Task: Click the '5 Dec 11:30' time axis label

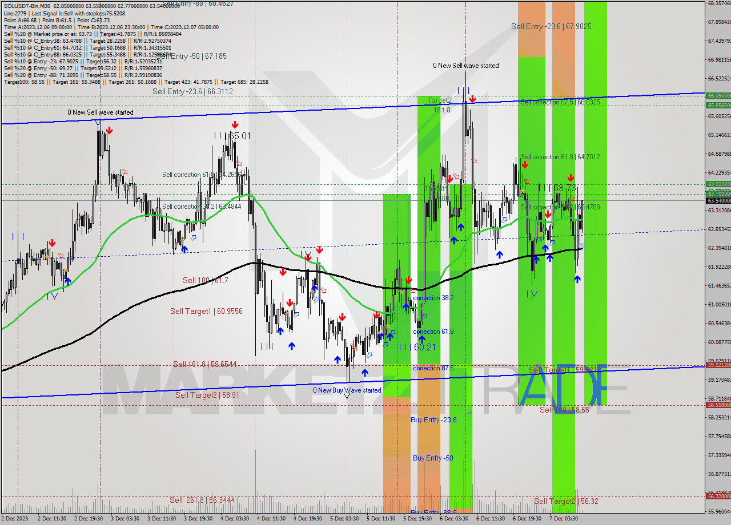Action: (380, 519)
